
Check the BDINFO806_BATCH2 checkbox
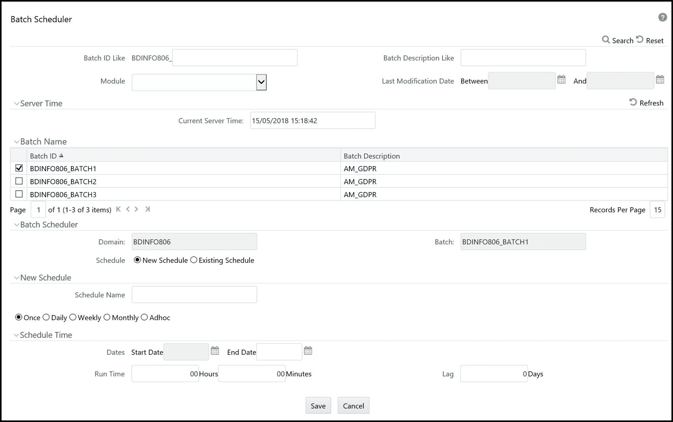tap(19, 181)
